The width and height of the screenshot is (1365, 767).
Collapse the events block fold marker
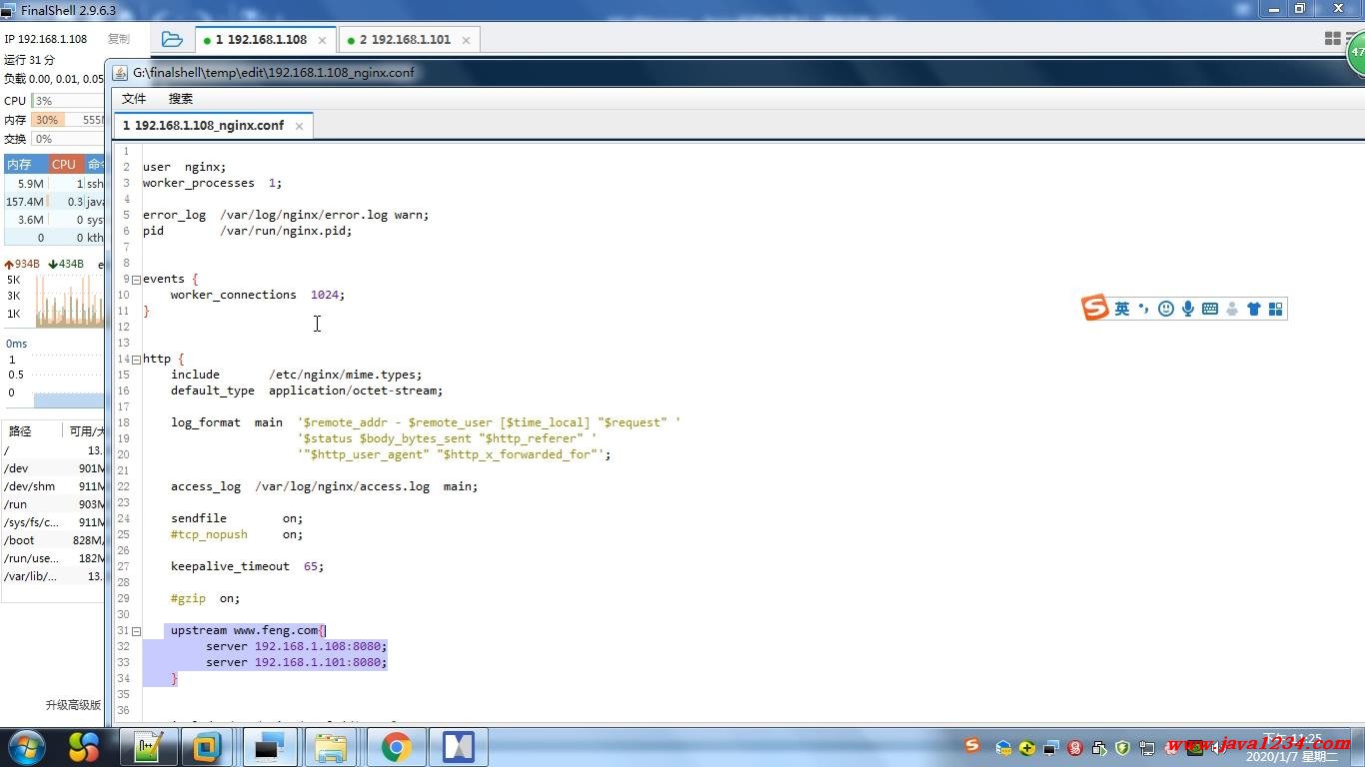point(136,279)
